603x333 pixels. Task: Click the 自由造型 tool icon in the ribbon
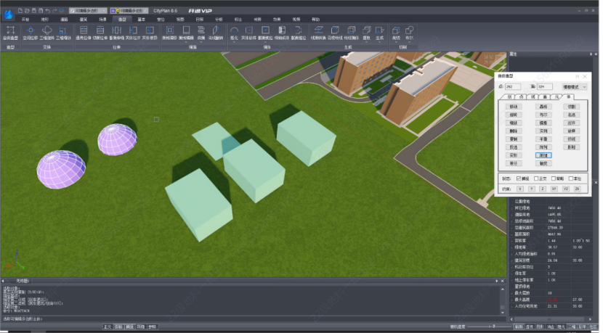point(10,30)
